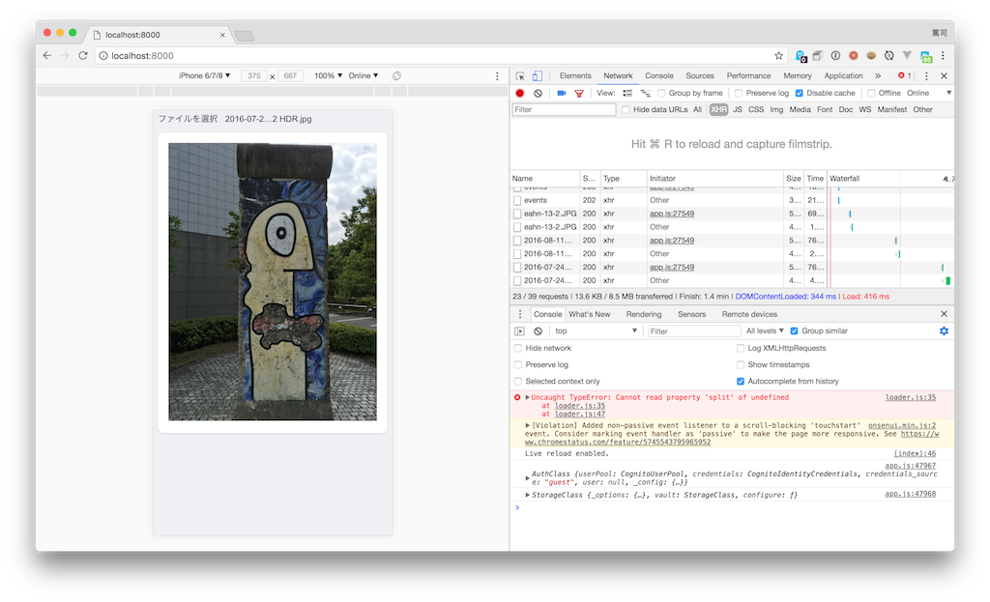
Task: Open the 100% zoom dropdown
Action: [329, 75]
